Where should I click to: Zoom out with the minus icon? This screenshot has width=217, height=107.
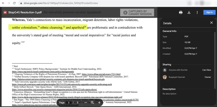point(85,103)
